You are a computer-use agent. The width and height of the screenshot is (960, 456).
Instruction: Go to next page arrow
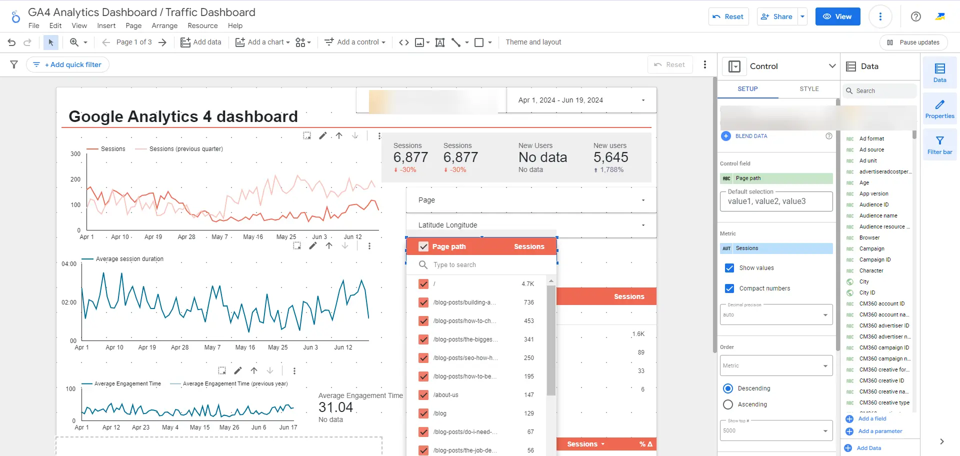[x=162, y=42]
